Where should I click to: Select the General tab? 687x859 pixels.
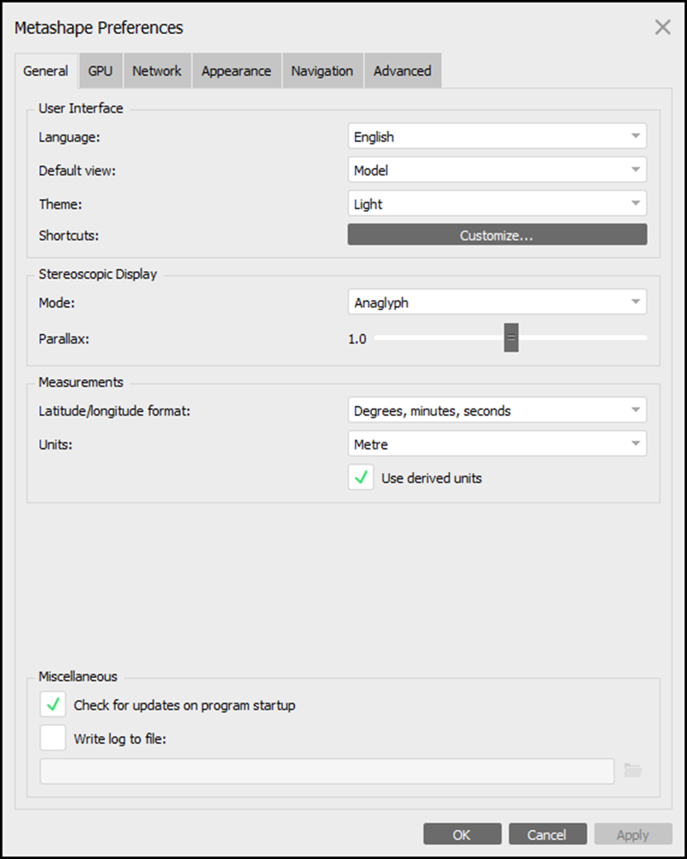[x=46, y=70]
